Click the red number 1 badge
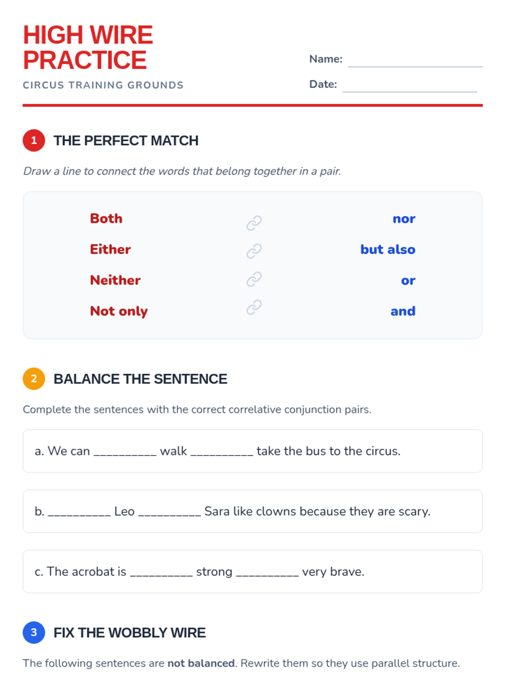The height and width of the screenshot is (673, 505). (x=34, y=140)
